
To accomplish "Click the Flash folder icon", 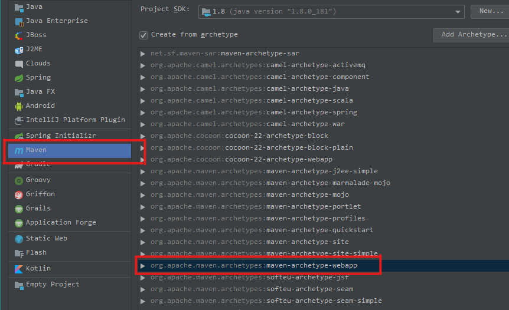I will pos(19,253).
